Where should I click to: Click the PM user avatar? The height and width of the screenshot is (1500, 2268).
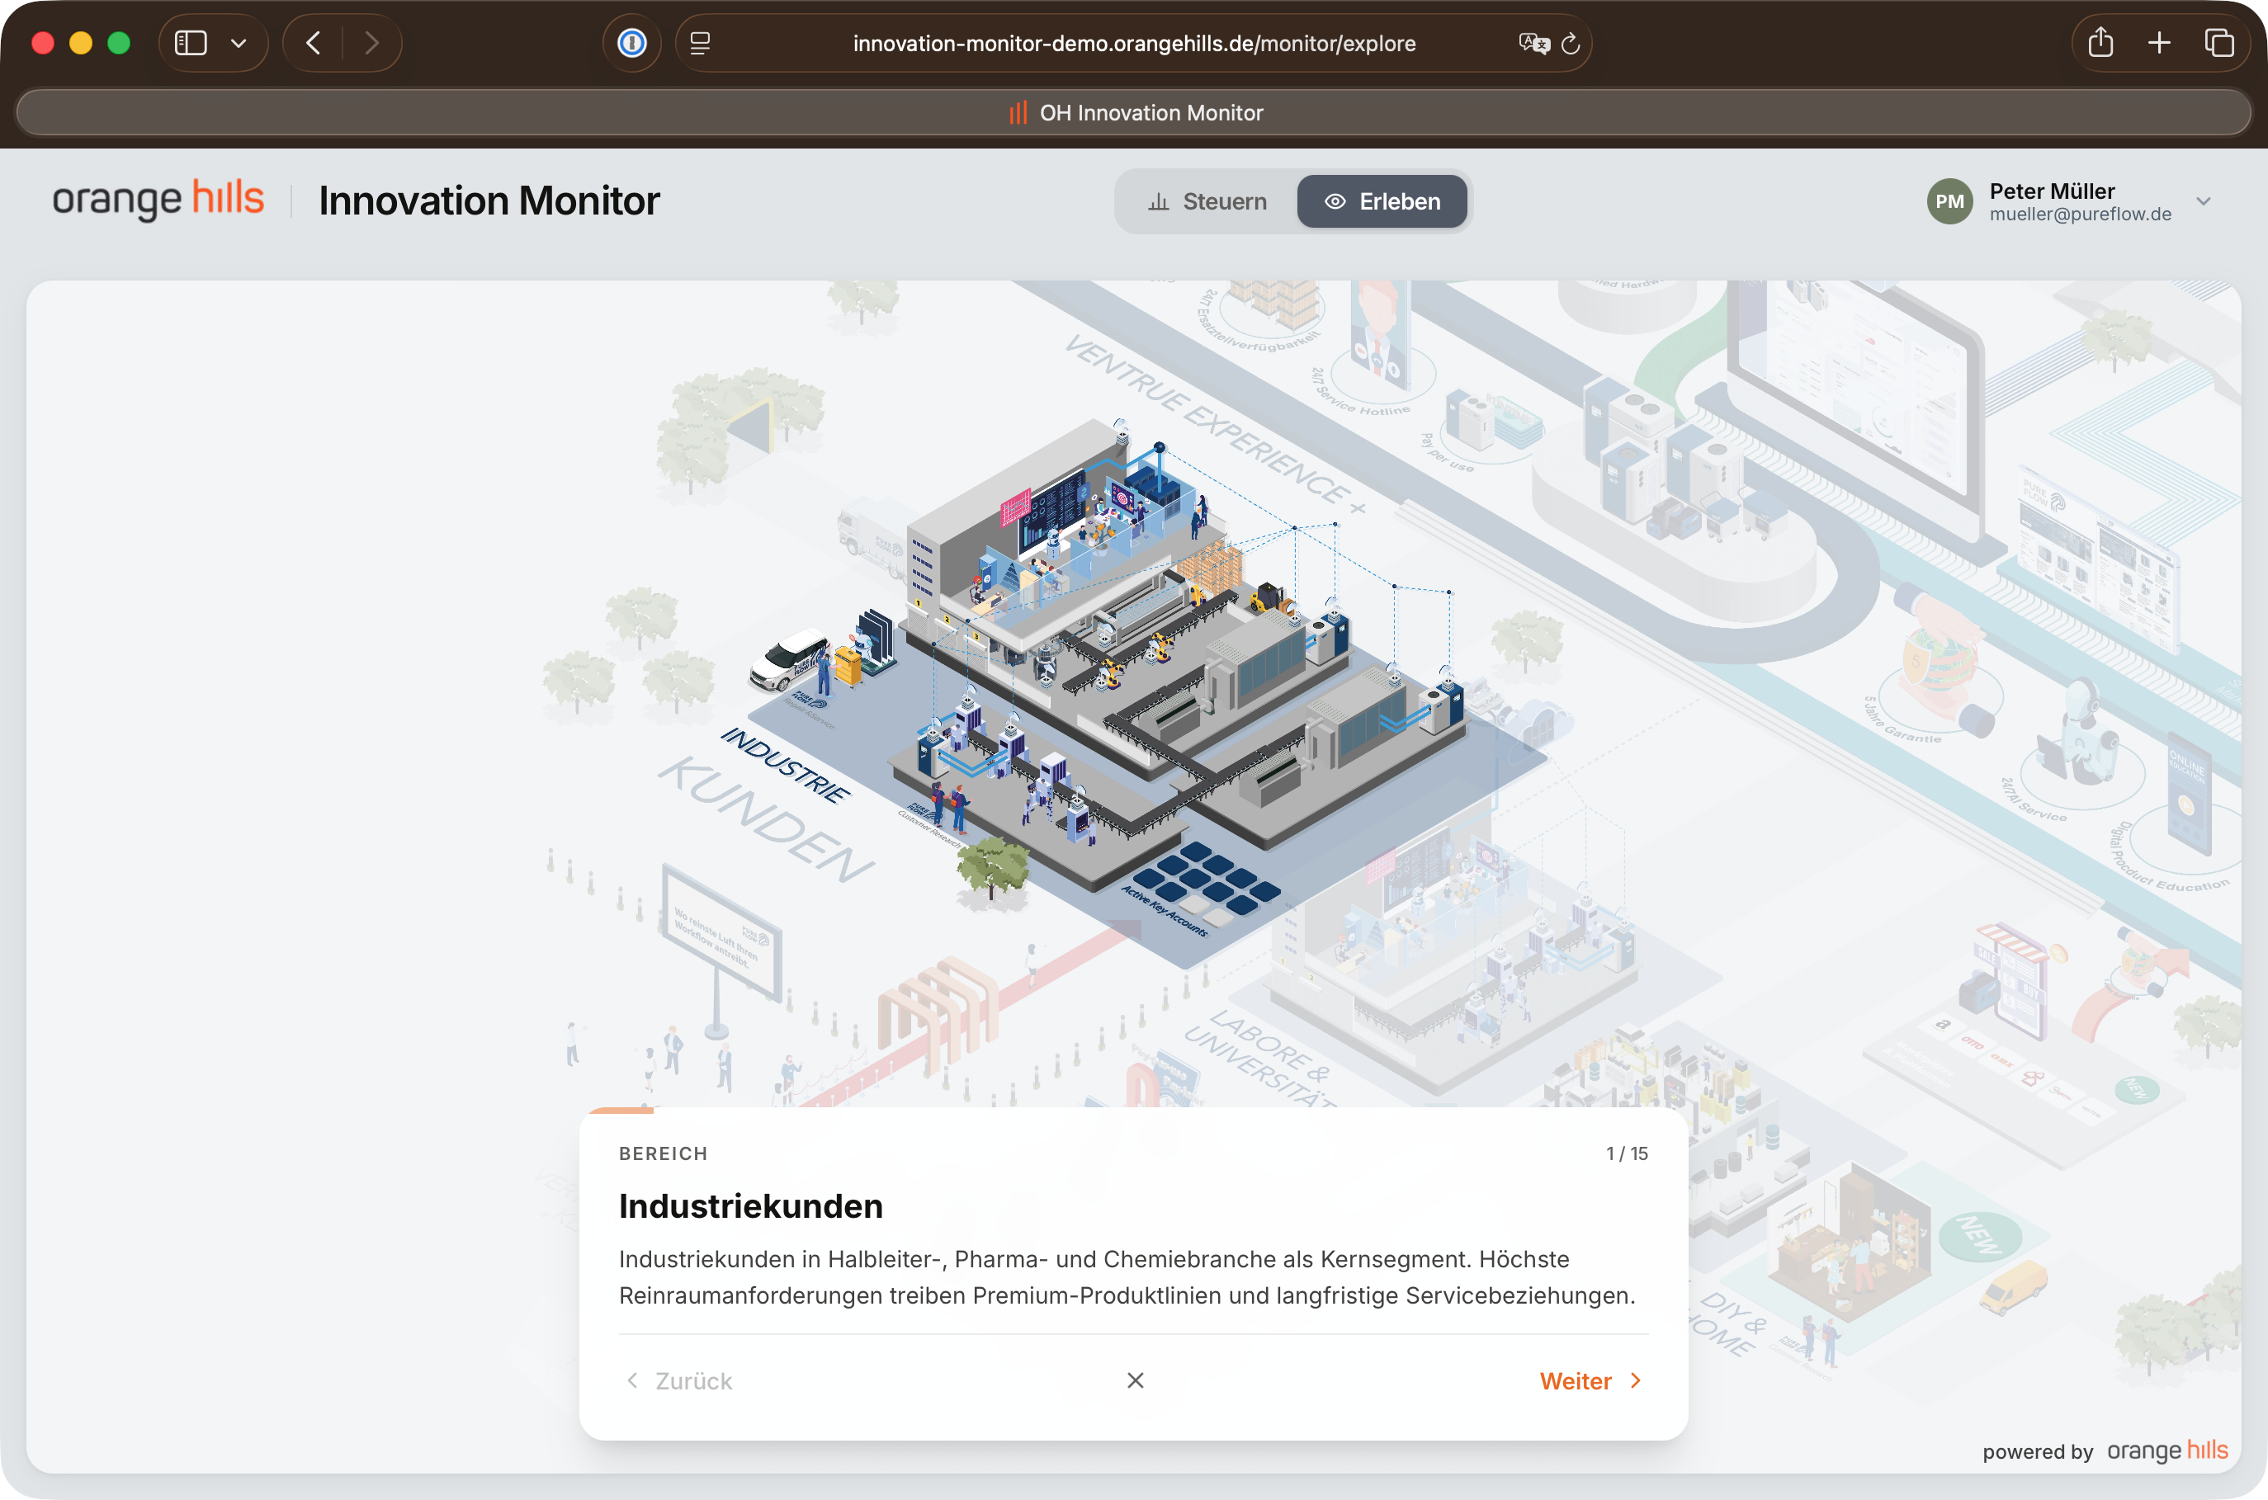pos(1949,200)
